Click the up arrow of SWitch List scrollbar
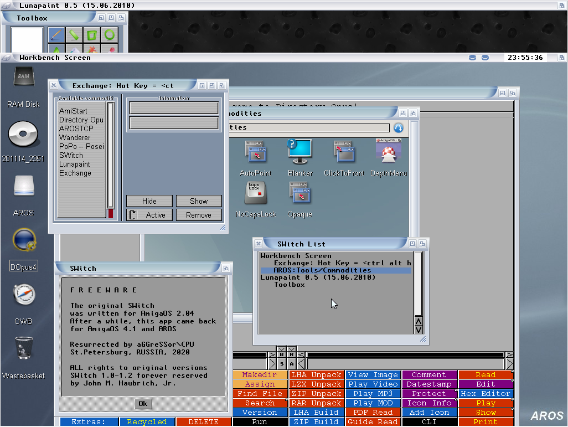568x427 pixels. pyautogui.click(x=419, y=322)
